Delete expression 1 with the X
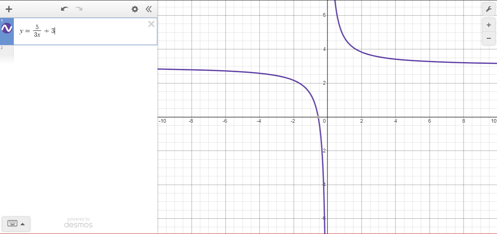Viewport: 497px width, 234px height. point(151,24)
